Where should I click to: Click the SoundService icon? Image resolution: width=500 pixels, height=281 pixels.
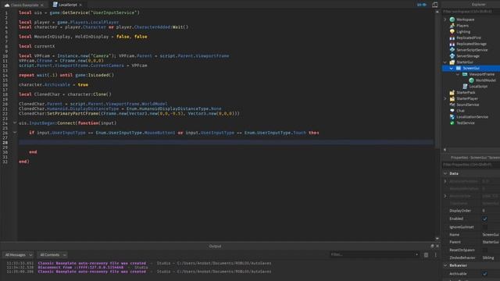click(x=452, y=105)
